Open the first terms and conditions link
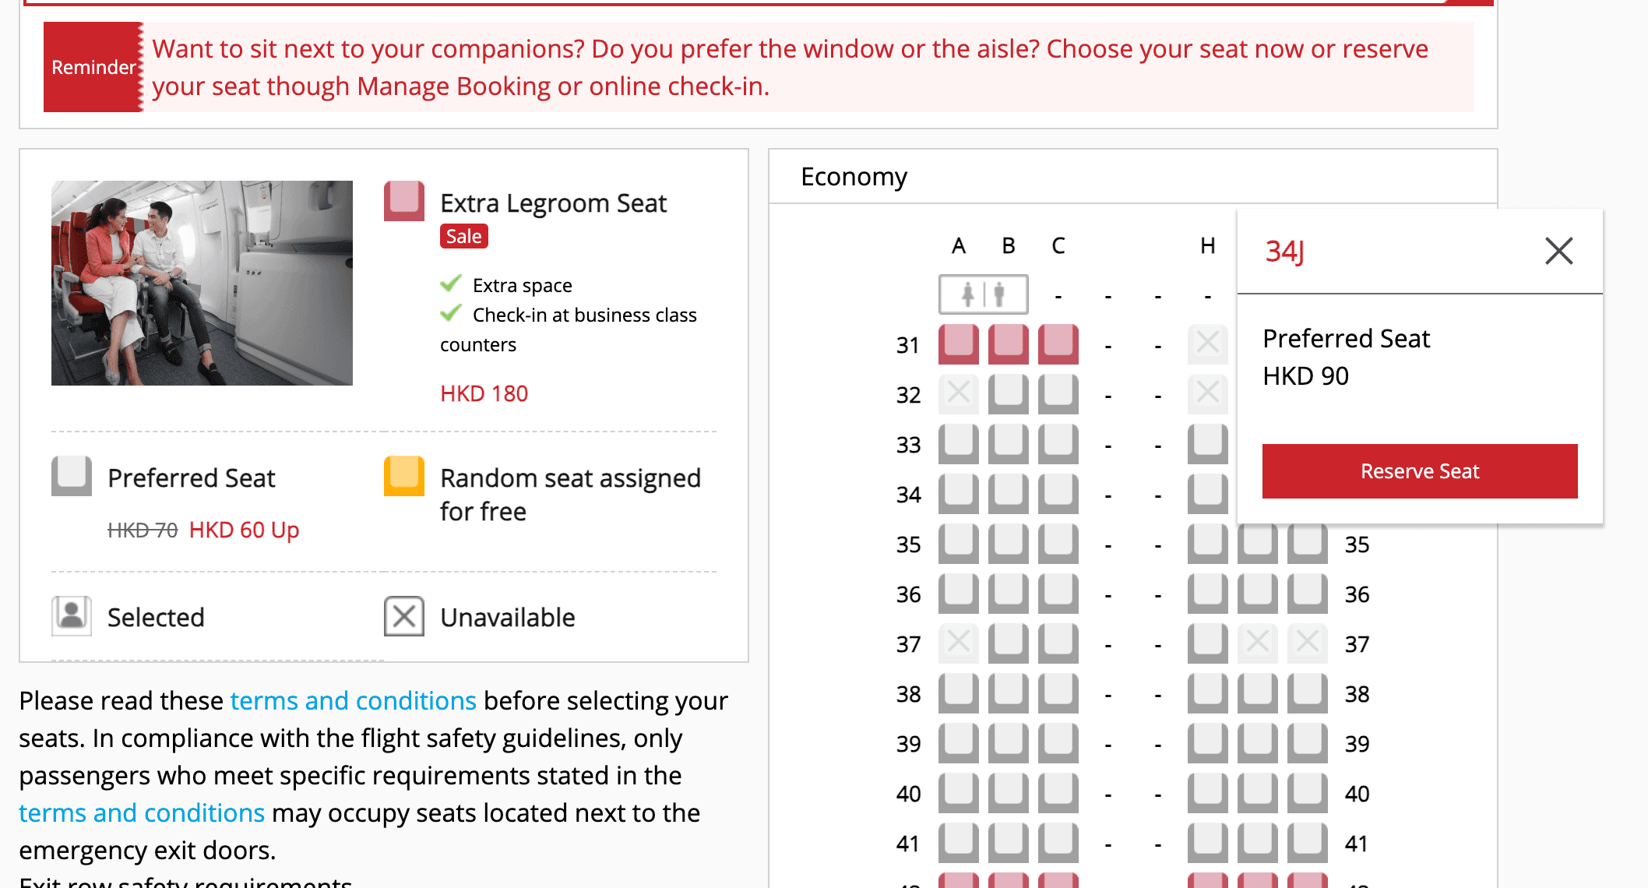The width and height of the screenshot is (1648, 888). click(353, 701)
